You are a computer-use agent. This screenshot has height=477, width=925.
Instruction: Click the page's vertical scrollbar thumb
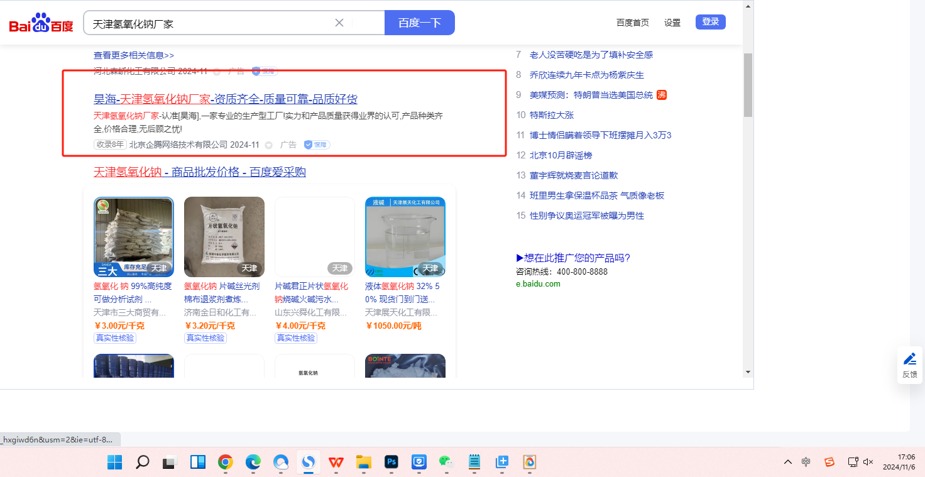748,85
